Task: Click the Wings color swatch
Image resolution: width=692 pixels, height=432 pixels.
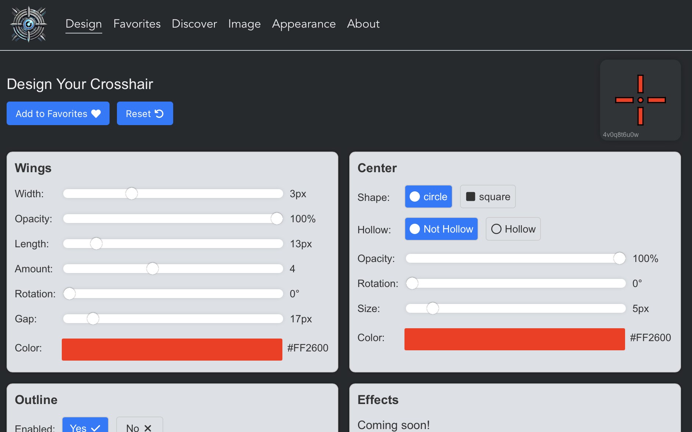Action: coord(172,349)
